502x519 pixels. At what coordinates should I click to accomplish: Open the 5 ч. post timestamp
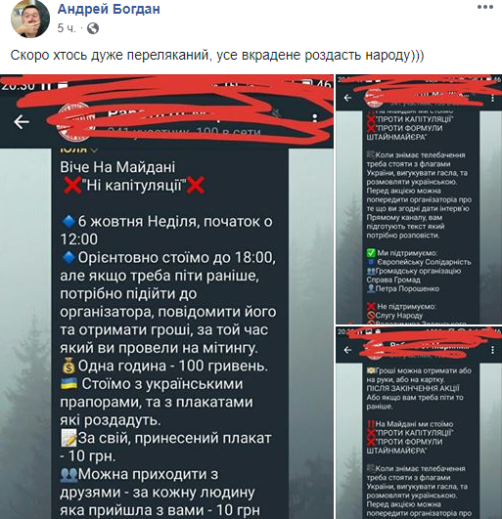(67, 28)
